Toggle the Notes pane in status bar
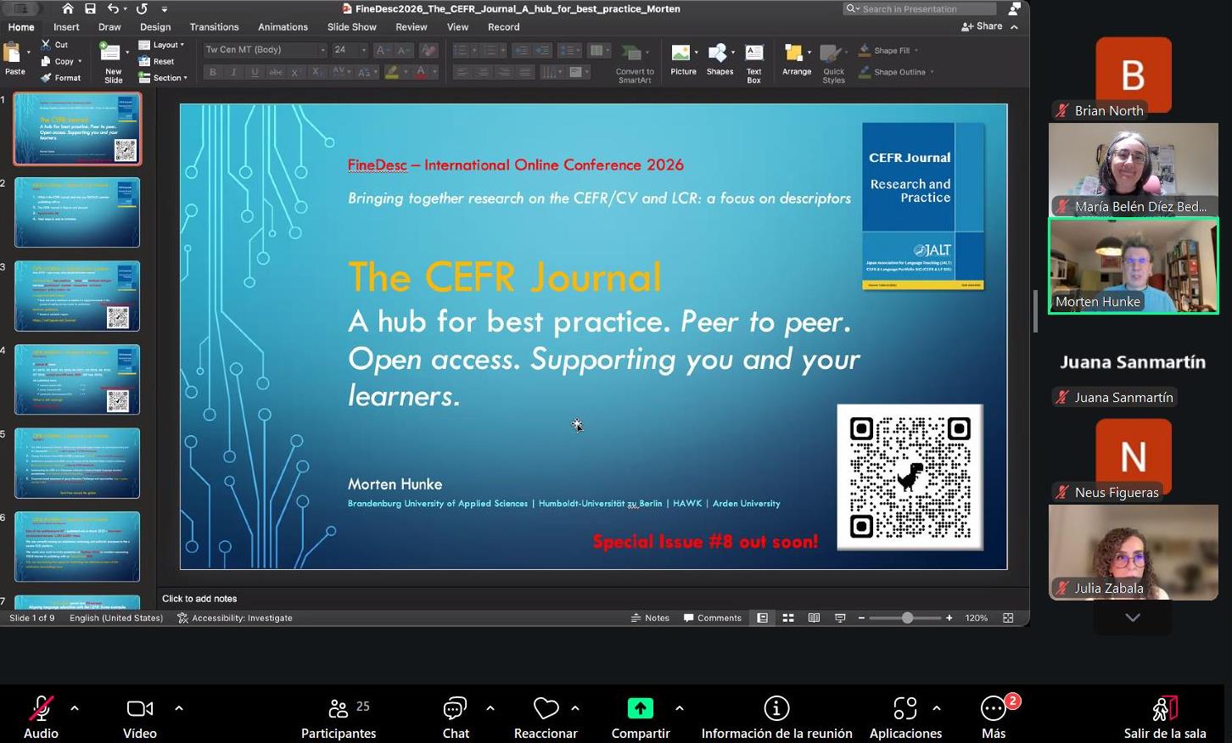This screenshot has height=743, width=1232. point(650,618)
